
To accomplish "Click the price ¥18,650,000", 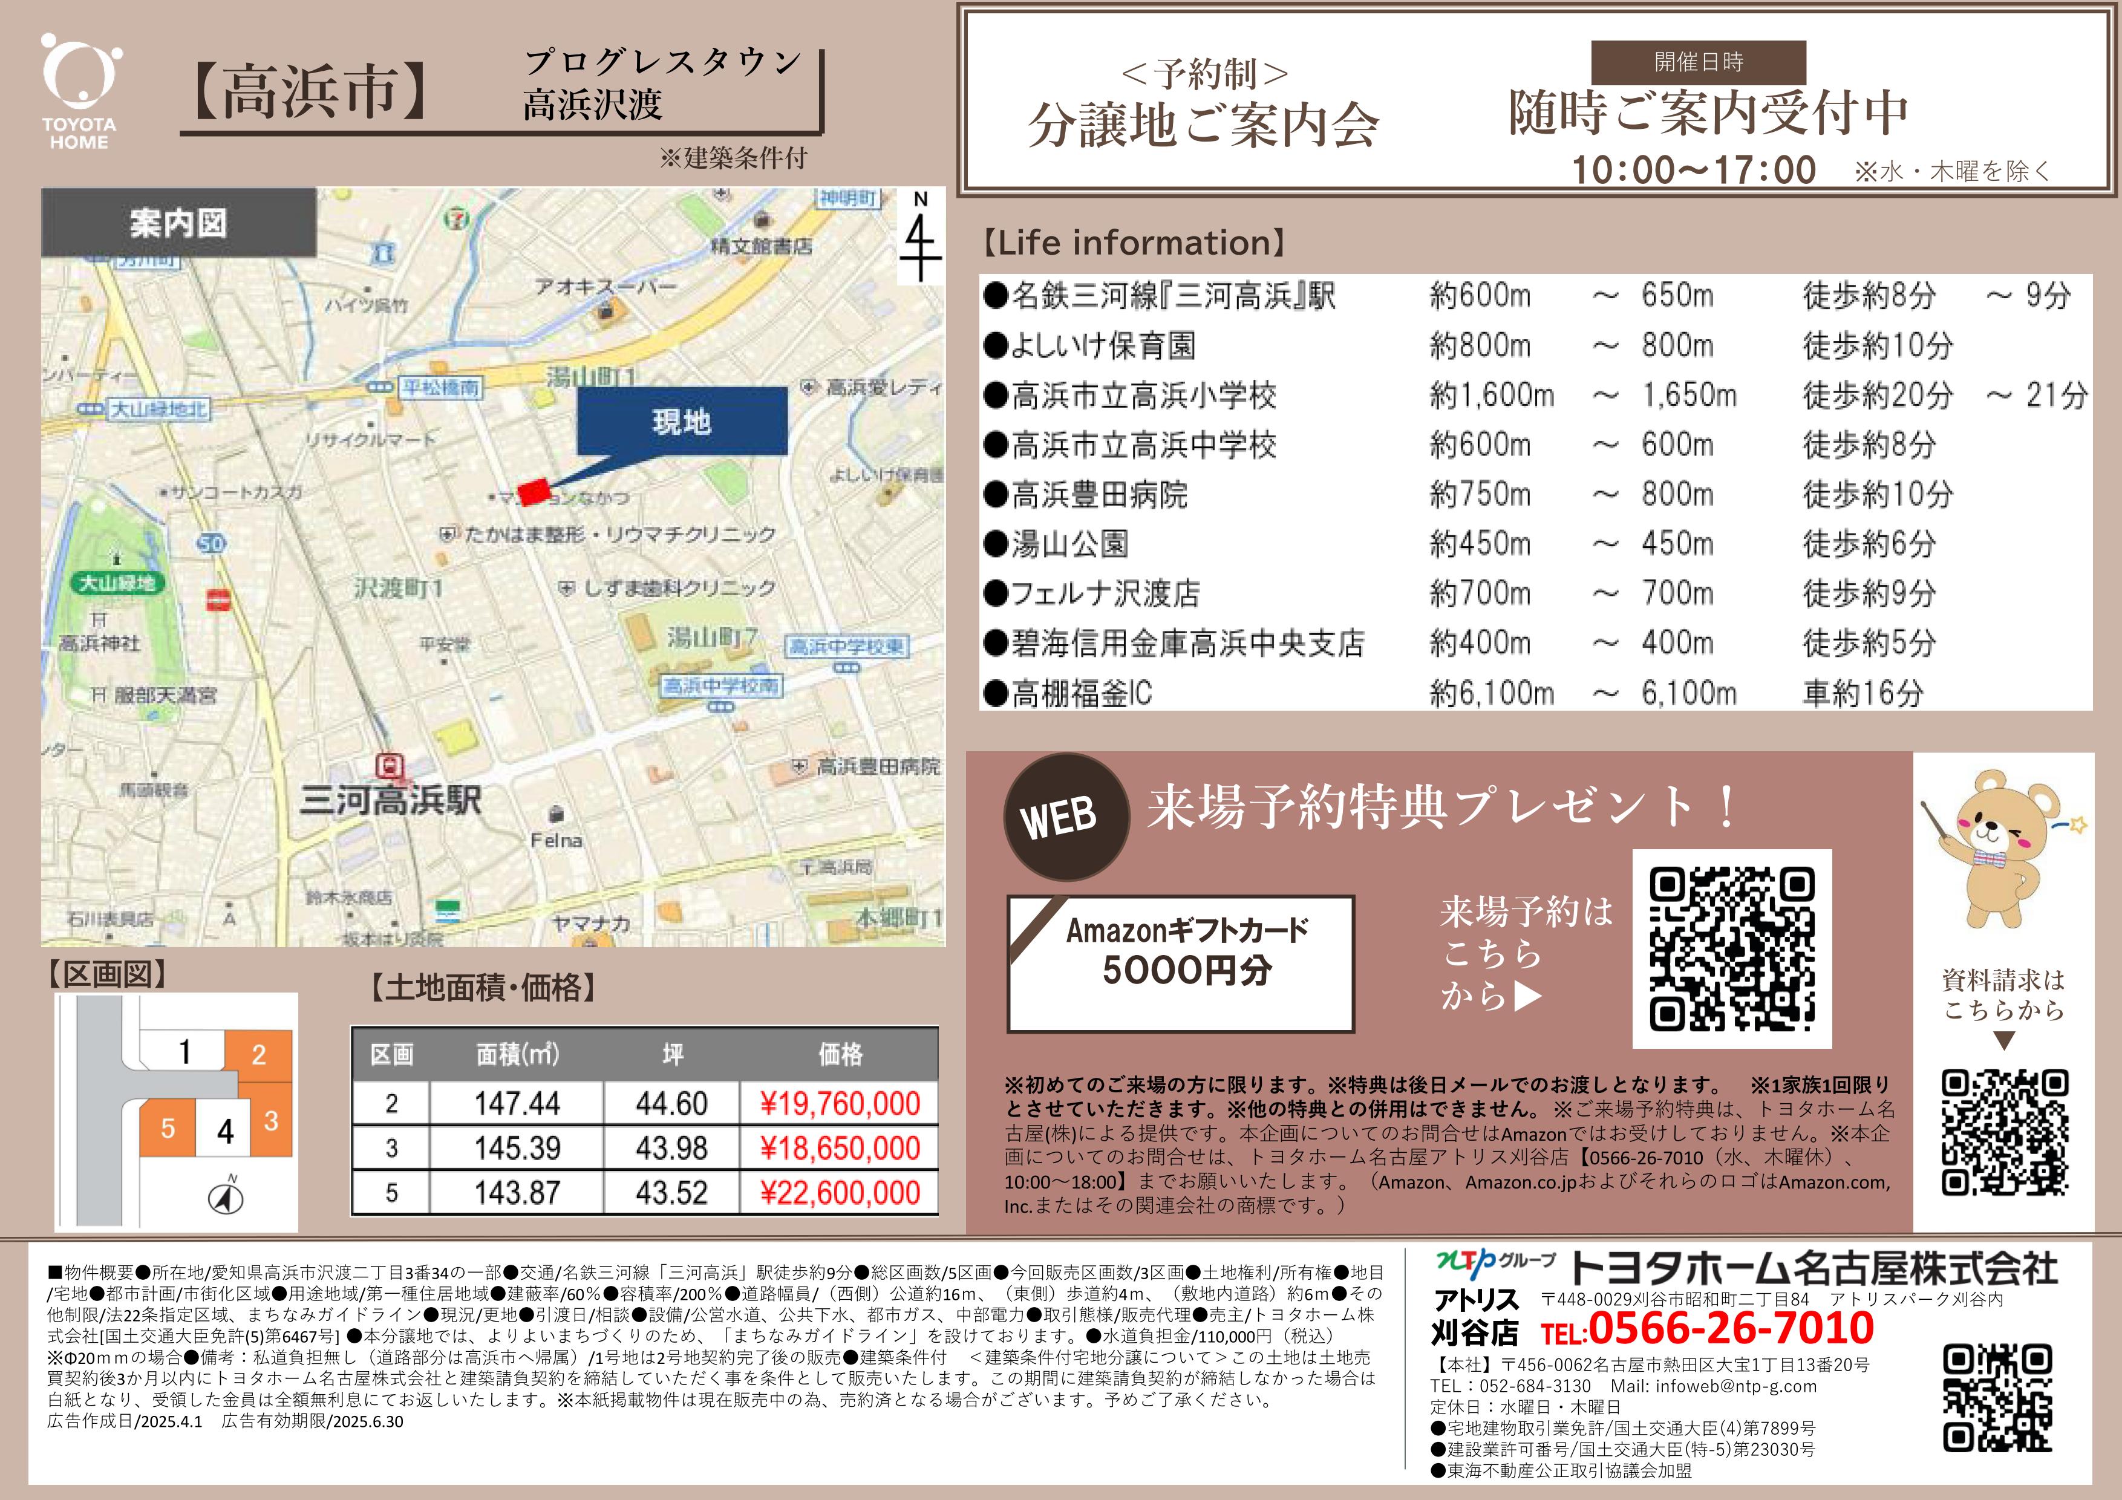I will click(x=839, y=1148).
